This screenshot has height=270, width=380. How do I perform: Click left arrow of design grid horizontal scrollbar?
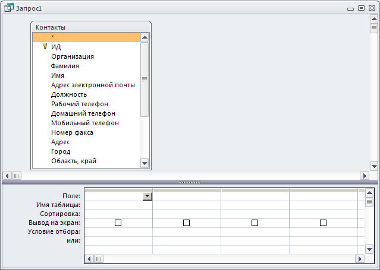89,259
